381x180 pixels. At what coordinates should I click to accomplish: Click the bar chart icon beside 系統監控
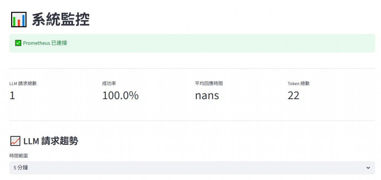[x=19, y=19]
